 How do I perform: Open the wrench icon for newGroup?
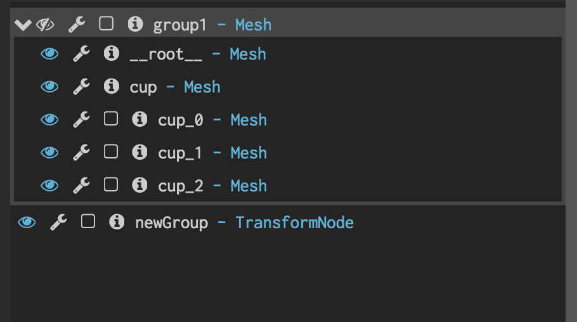point(58,222)
